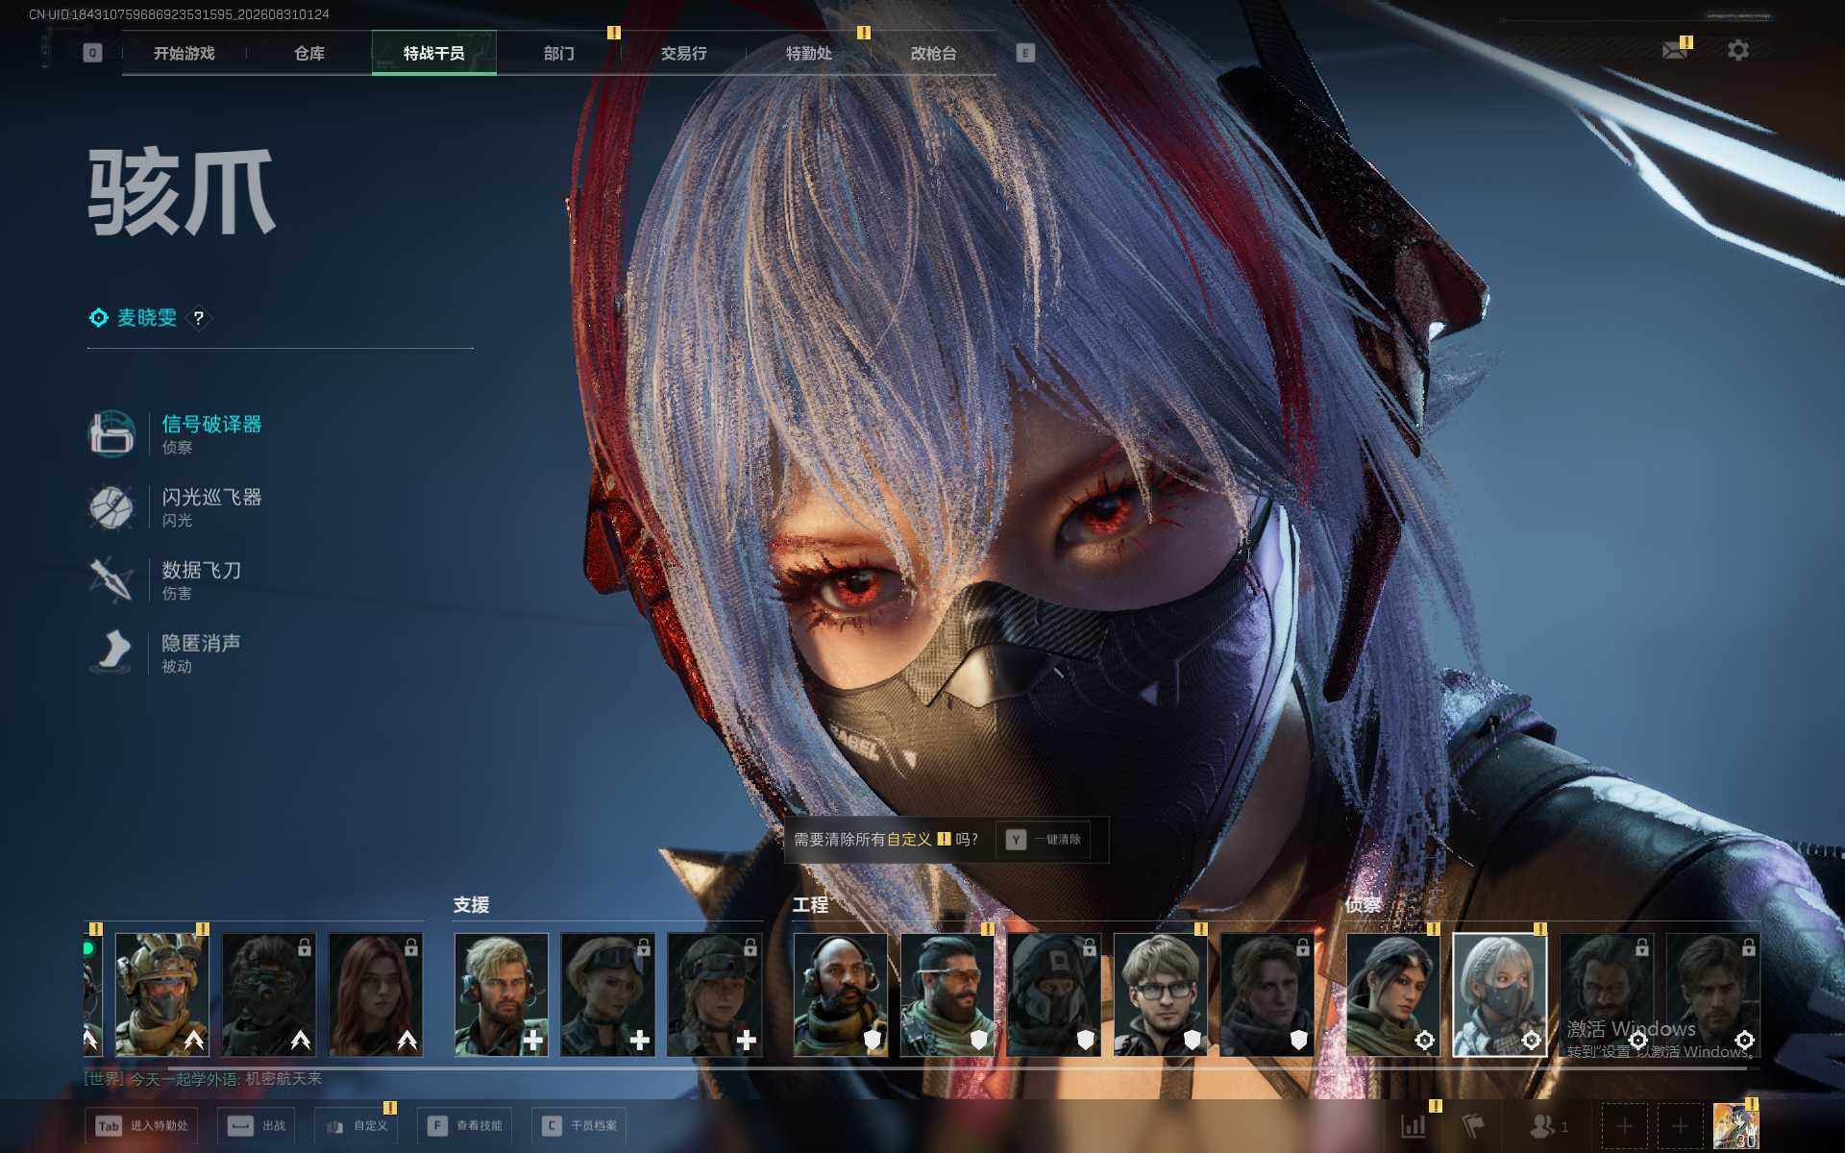
Task: Select the 闪光巡飞器 skill icon
Action: tap(111, 506)
